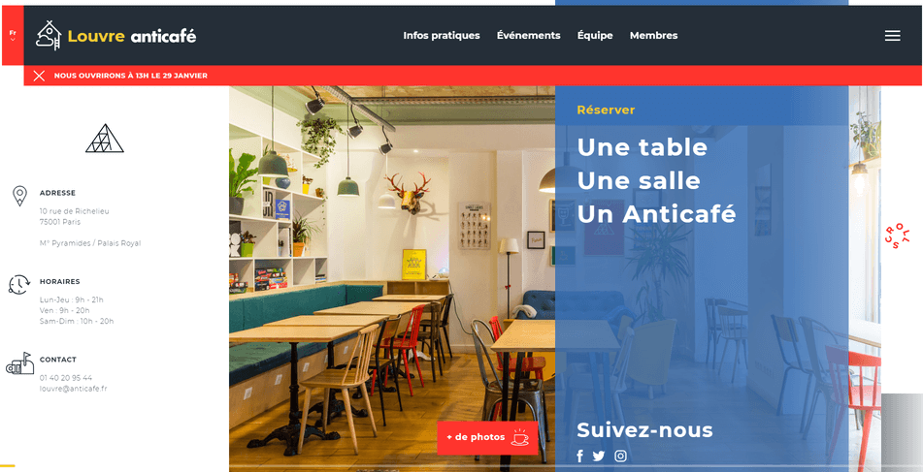Dismiss the red opening-hours announcement banner
This screenshot has width=923, height=472.
click(x=39, y=76)
